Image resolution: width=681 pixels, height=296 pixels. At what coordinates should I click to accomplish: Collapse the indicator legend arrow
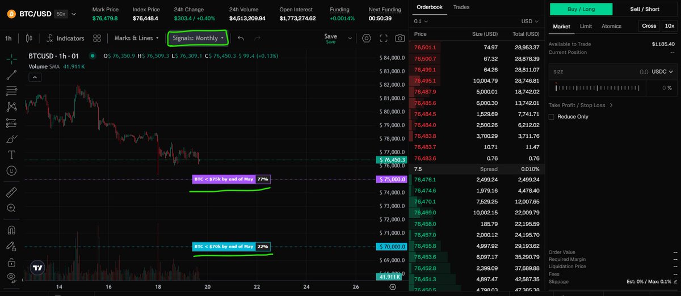point(34,77)
